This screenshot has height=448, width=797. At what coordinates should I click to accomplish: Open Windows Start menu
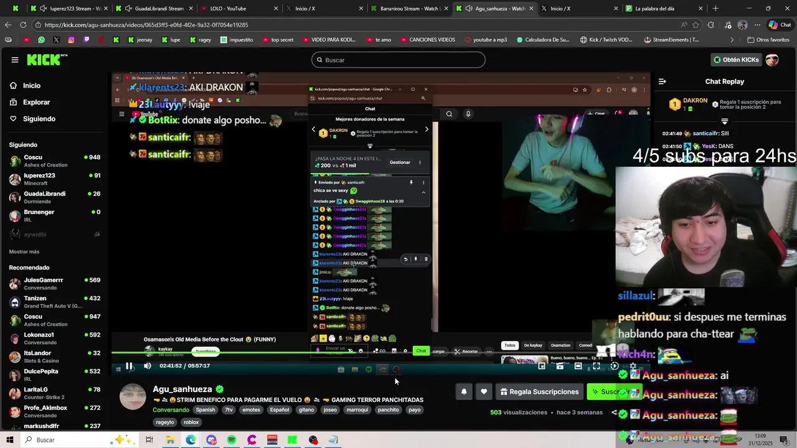10,440
